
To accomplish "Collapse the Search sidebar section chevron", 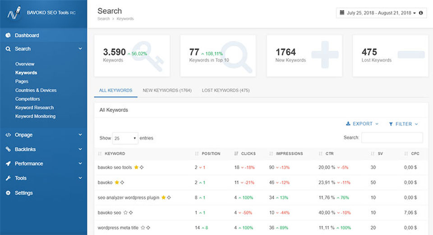I will pyautogui.click(x=80, y=49).
